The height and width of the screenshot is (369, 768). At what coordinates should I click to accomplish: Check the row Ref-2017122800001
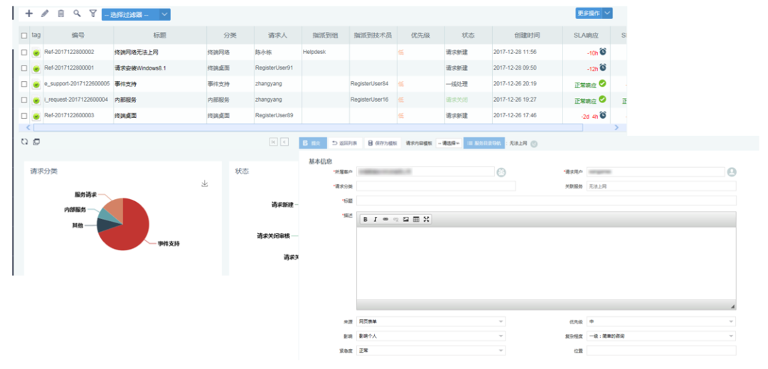coord(24,68)
